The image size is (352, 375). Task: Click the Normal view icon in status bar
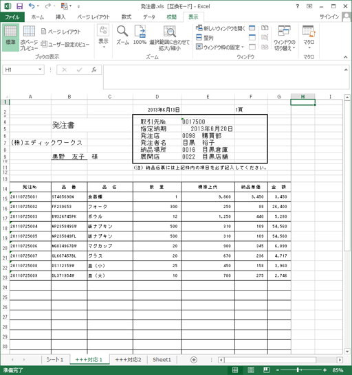(235, 370)
